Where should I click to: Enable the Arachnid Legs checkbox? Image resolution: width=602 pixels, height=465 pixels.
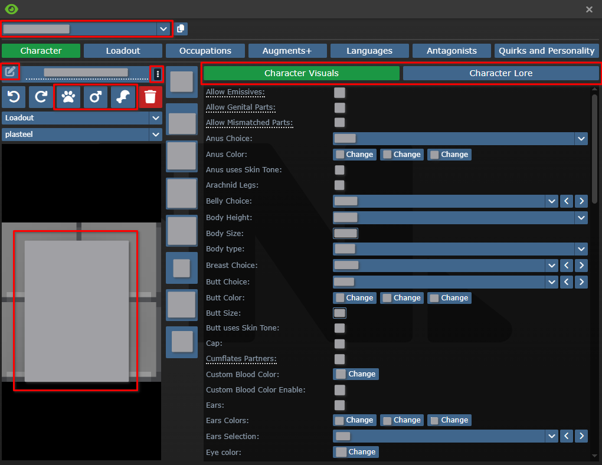(x=339, y=185)
